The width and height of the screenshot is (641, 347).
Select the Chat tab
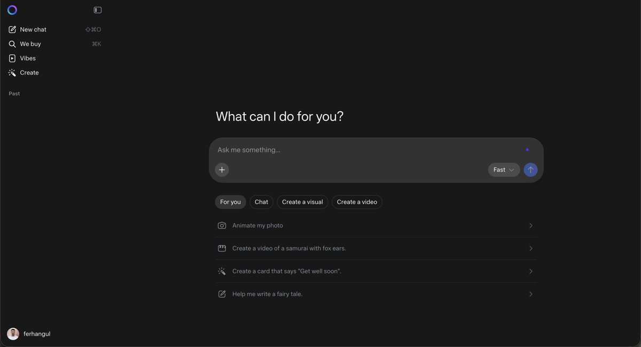[261, 202]
